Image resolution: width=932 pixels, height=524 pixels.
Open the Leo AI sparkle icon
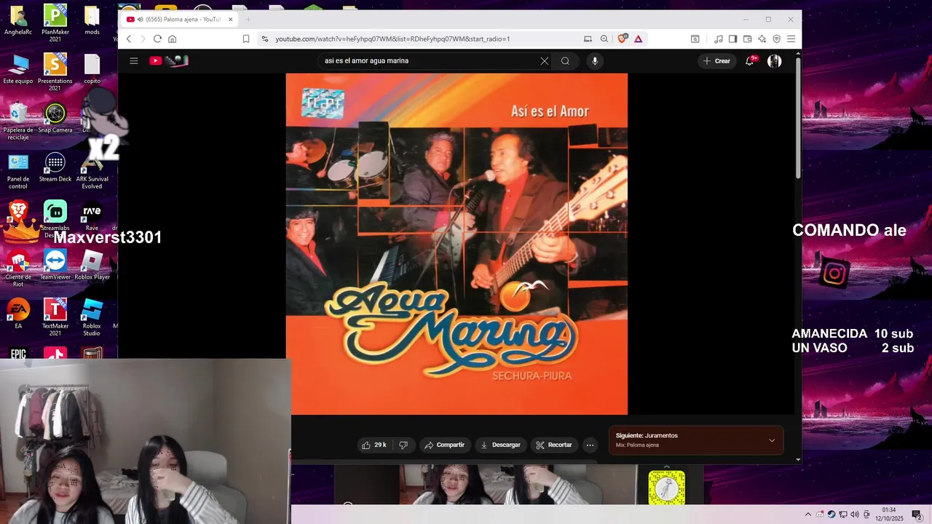point(762,39)
